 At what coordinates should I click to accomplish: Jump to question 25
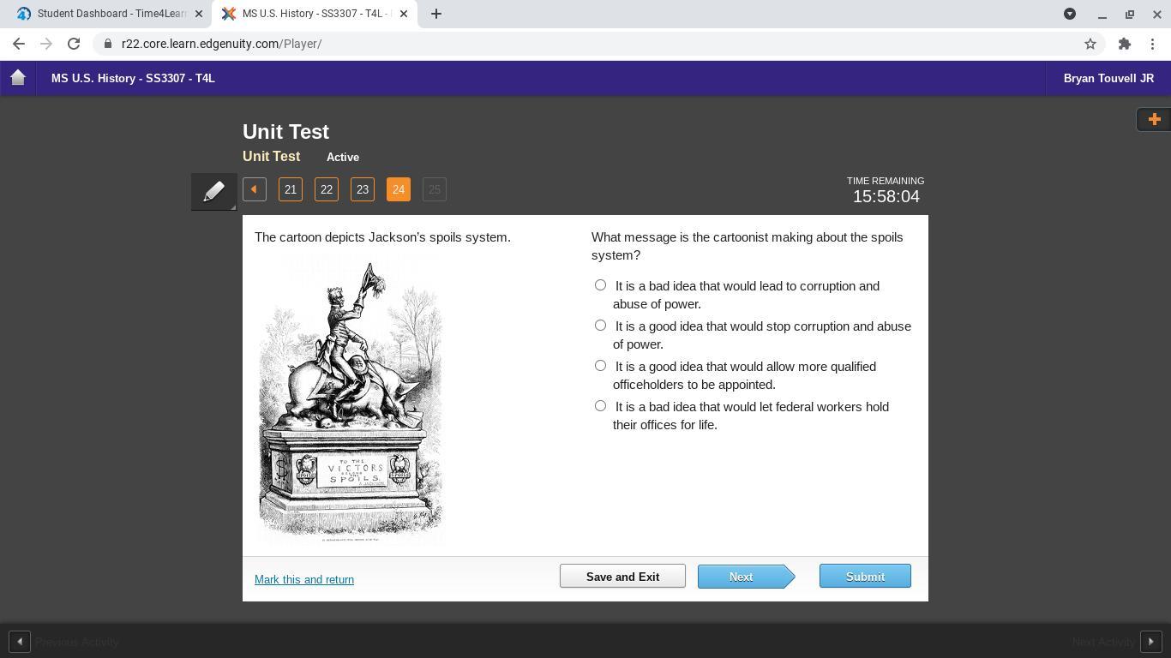point(435,189)
